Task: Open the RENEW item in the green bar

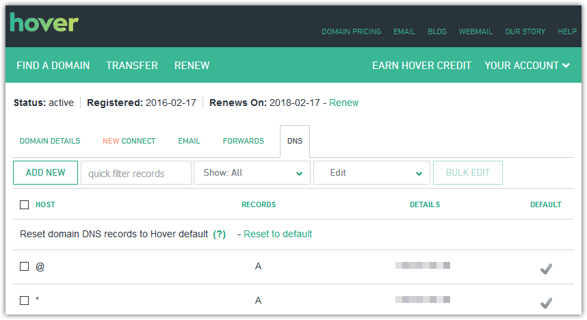Action: tap(192, 66)
